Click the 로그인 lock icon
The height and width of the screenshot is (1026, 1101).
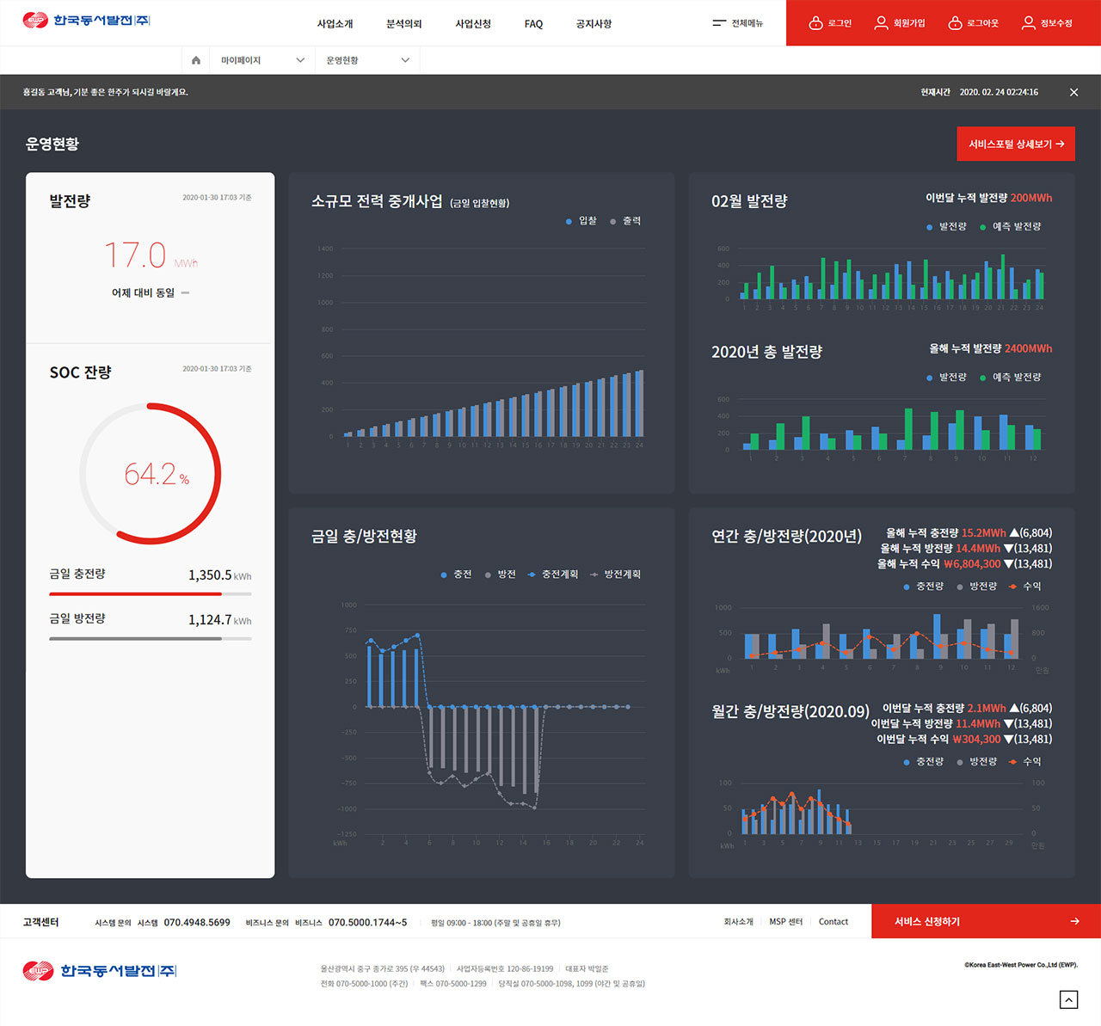[x=815, y=23]
